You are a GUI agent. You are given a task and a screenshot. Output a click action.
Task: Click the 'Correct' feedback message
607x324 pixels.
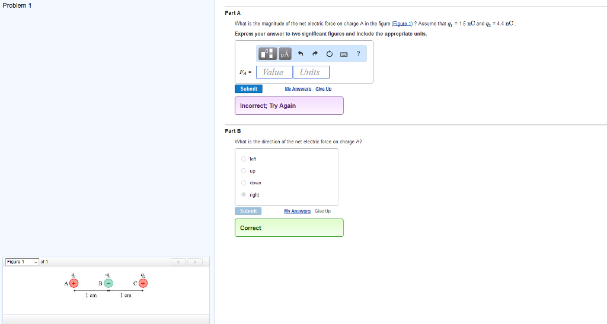point(289,227)
